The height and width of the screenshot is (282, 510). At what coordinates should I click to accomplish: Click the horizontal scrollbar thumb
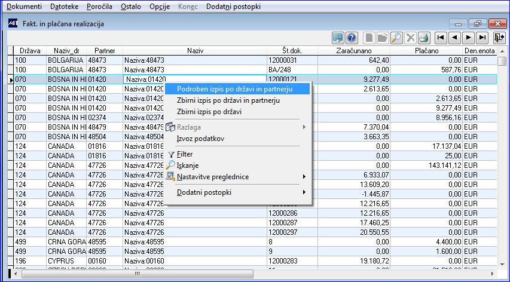[x=138, y=274]
